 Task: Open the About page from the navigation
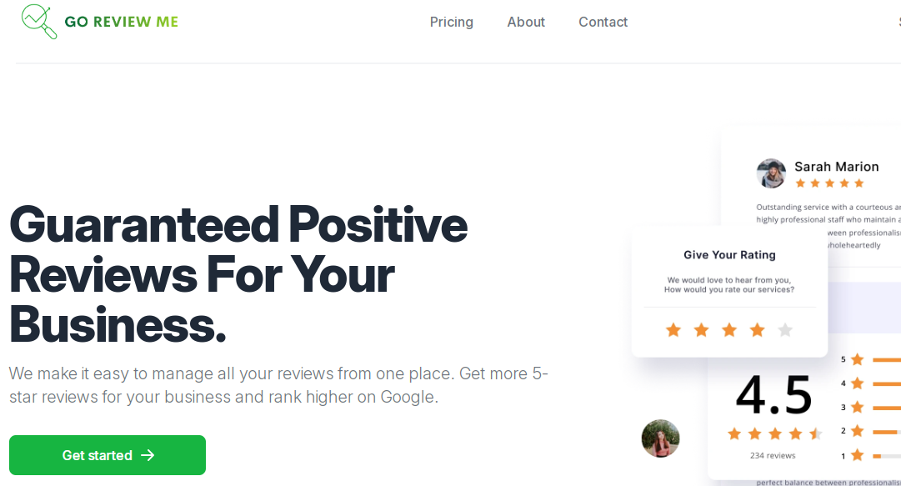click(x=525, y=22)
